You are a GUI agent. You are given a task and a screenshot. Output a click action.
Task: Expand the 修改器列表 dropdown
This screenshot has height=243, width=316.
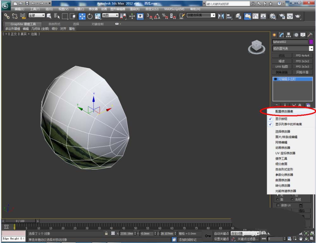[x=311, y=49]
